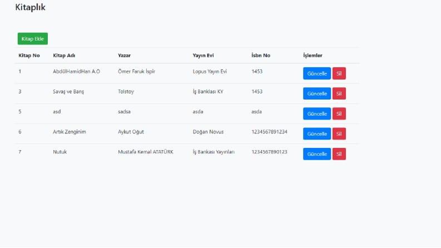Click Güncelle in the asd row

coord(317,114)
